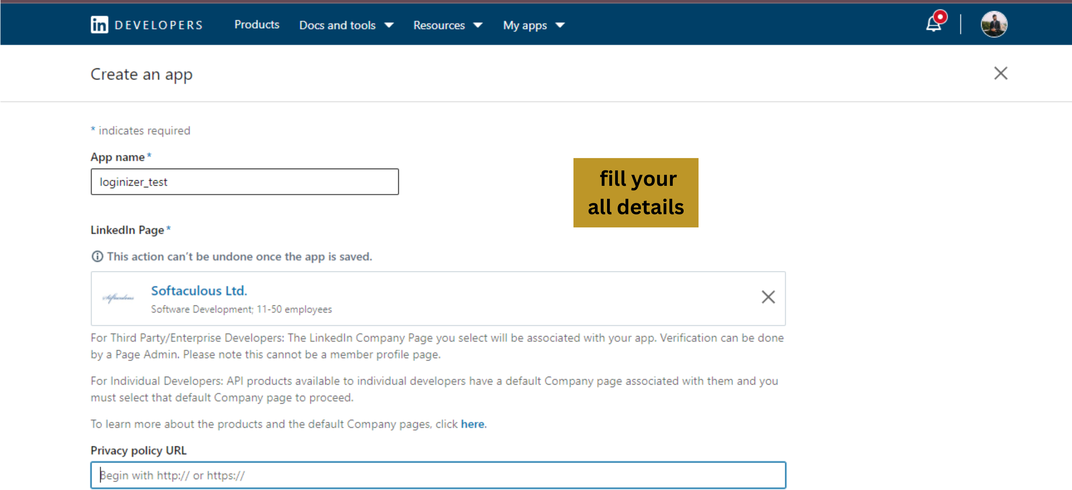Click 'Software Development; 11-50 employees' text
This screenshot has height=490, width=1072.
point(241,309)
